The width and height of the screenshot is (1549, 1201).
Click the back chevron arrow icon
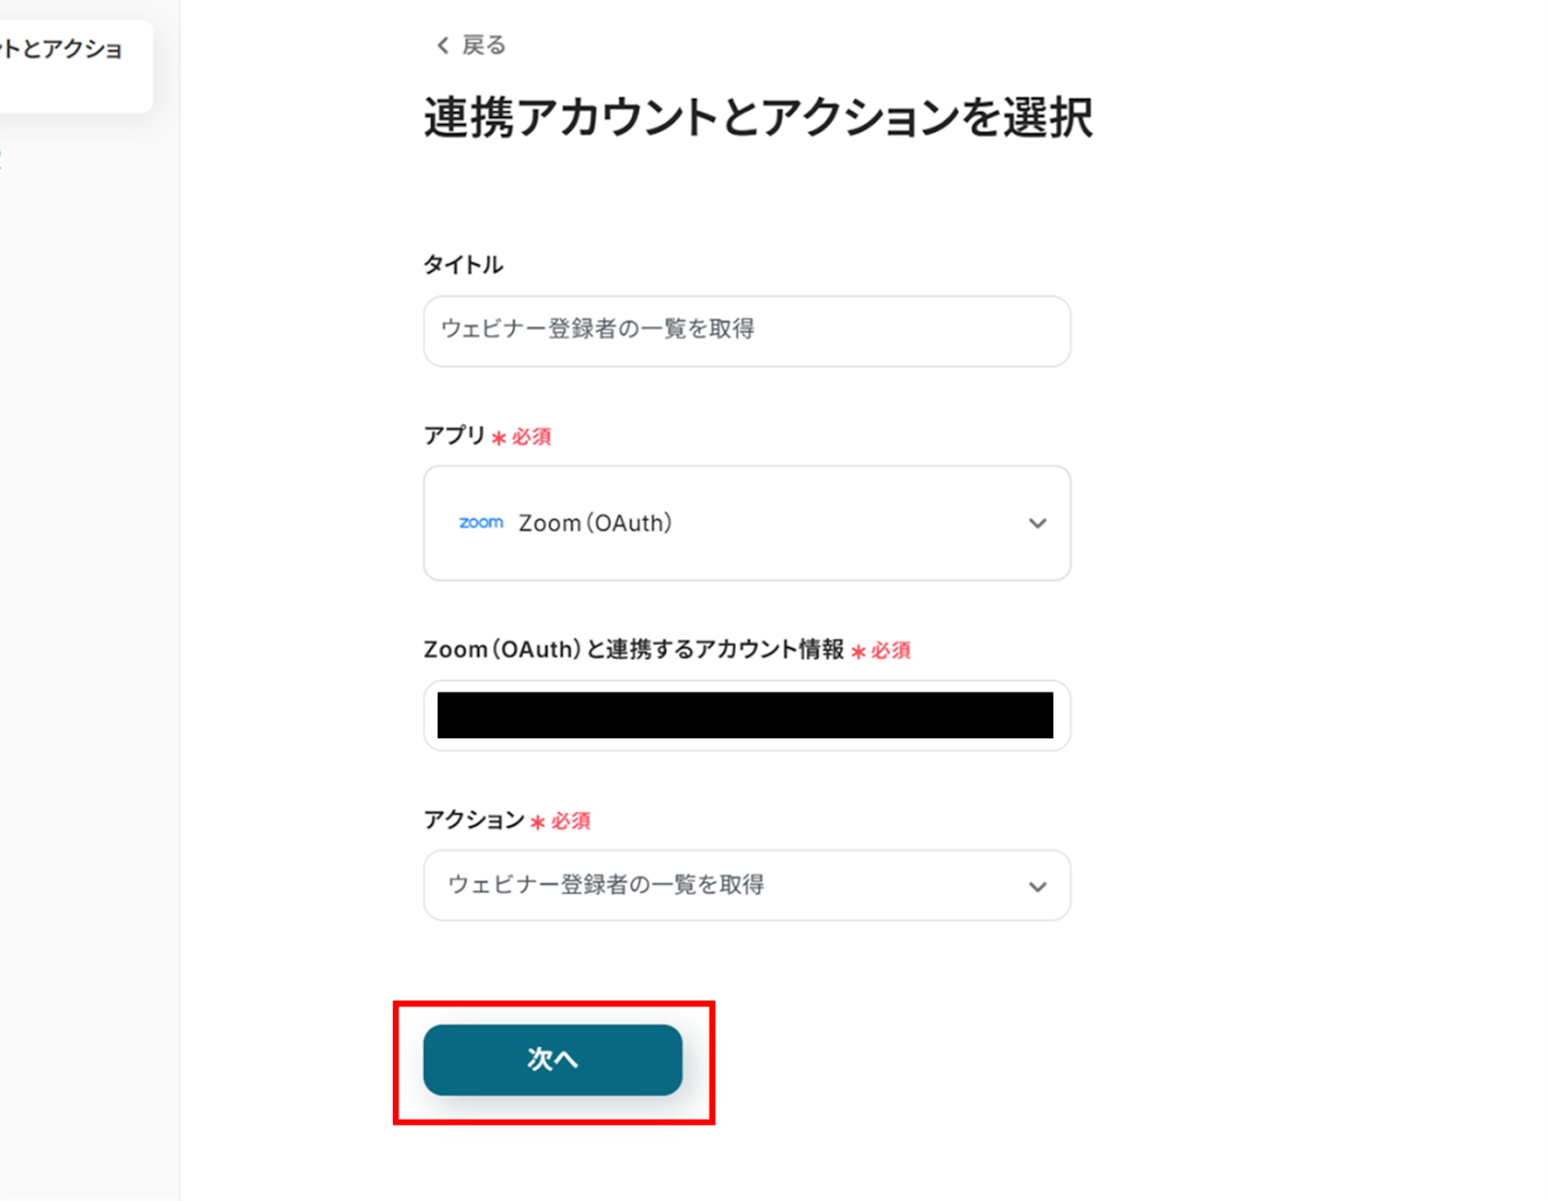[x=442, y=46]
